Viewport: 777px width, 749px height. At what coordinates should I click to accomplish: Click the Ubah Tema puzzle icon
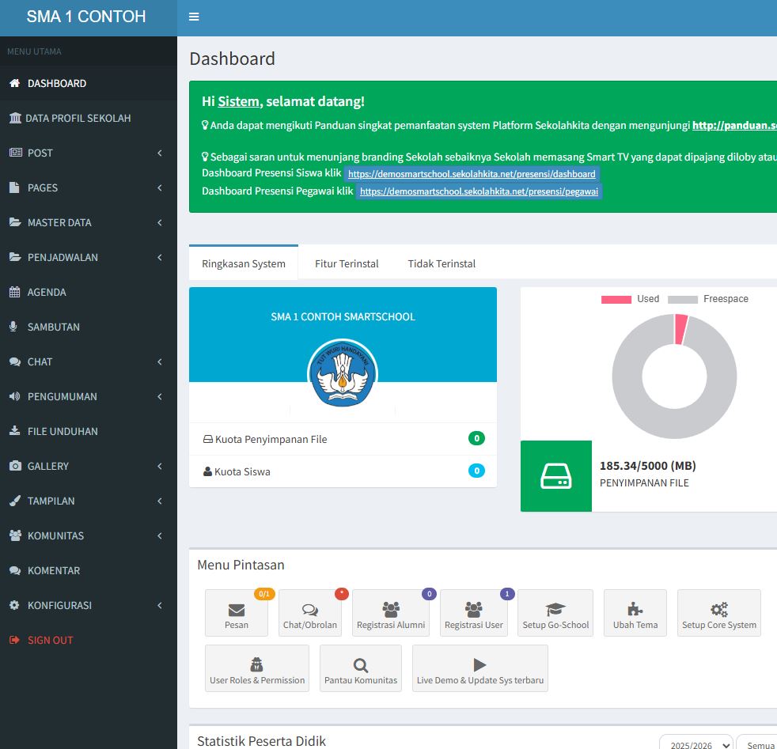[635, 609]
